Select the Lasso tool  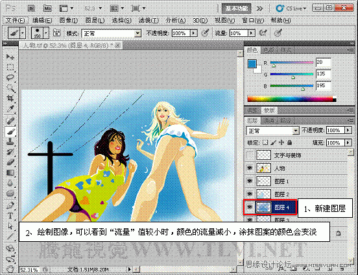10,78
